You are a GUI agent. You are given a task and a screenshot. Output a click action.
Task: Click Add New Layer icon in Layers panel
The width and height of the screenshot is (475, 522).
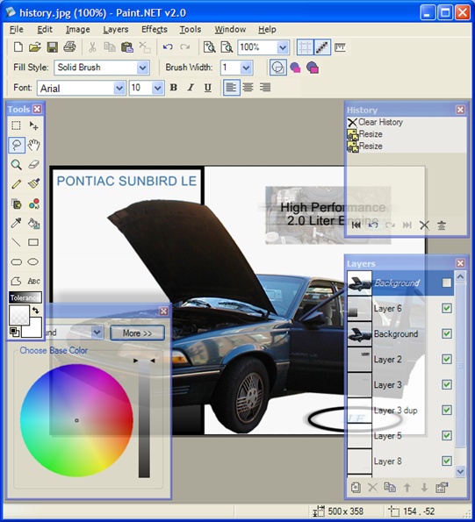pos(356,488)
